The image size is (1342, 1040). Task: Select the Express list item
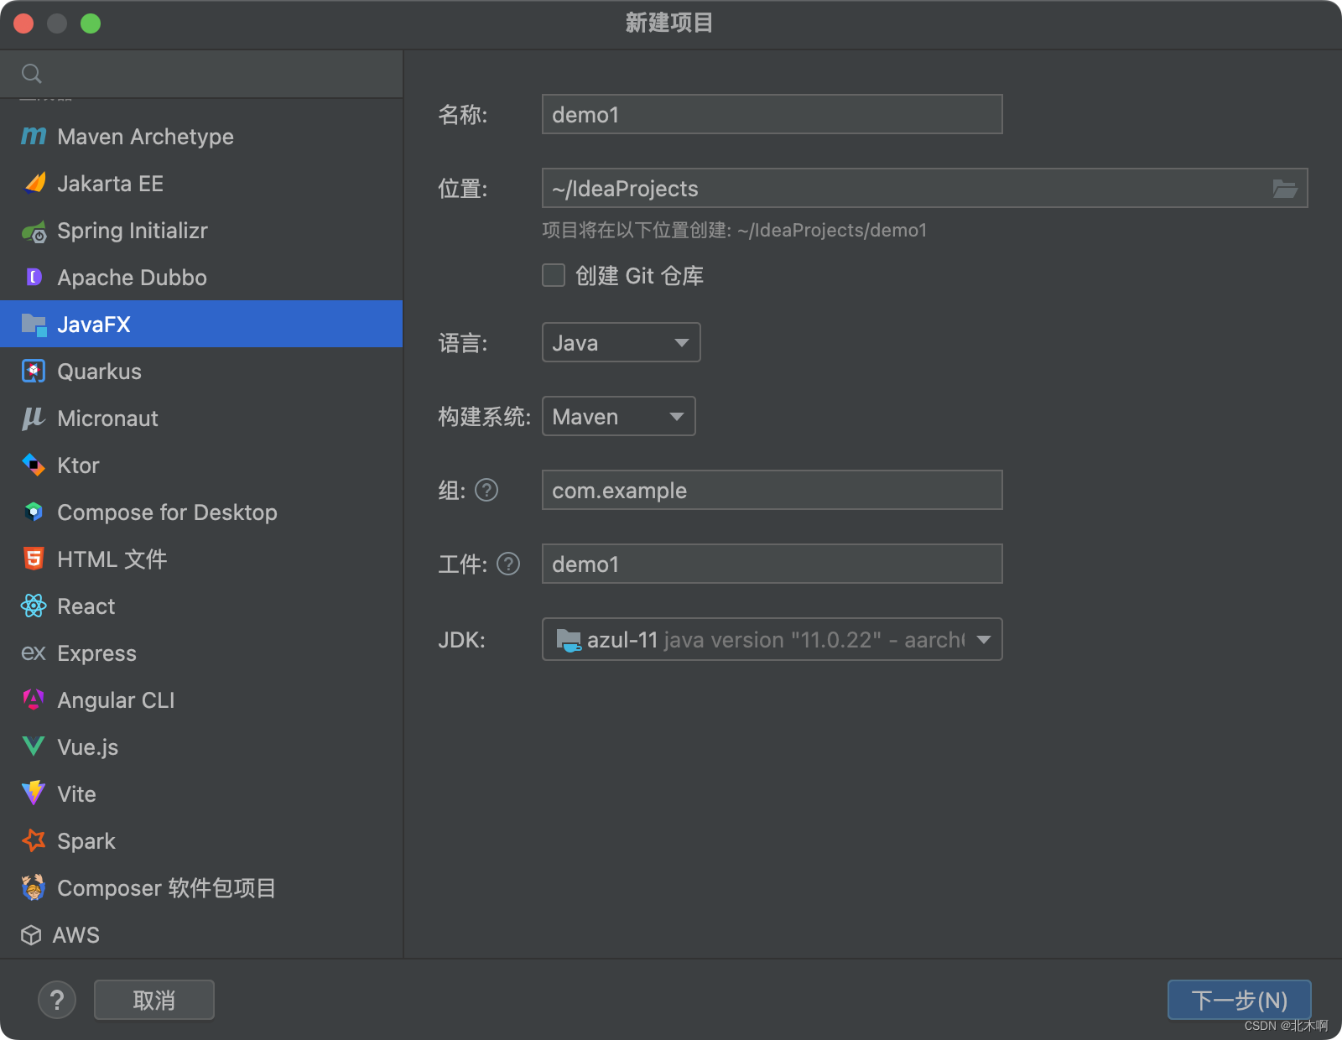point(201,653)
